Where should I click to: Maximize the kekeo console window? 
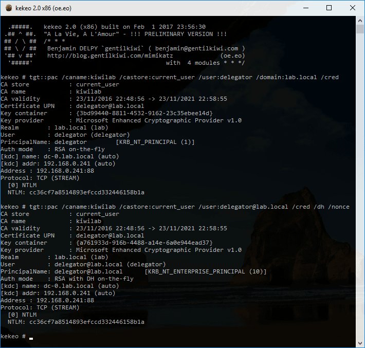329,8
